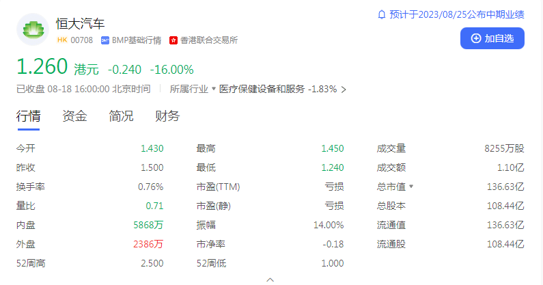
Task: Click the BMP基础行情 blue badge icon
Action: [x=105, y=40]
